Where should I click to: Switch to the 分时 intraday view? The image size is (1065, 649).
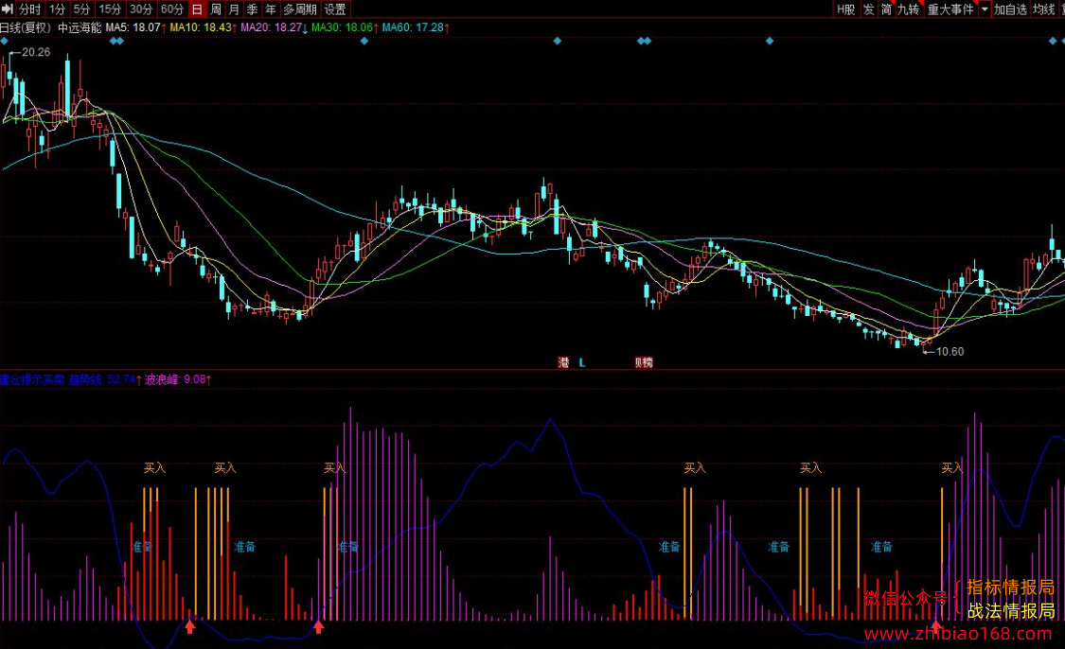[30, 9]
